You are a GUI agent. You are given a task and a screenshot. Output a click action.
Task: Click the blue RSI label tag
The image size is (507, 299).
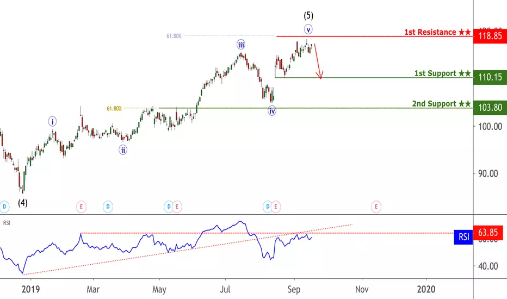[463, 237]
